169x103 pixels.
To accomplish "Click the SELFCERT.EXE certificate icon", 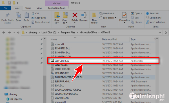I will pyautogui.click(x=52, y=61).
